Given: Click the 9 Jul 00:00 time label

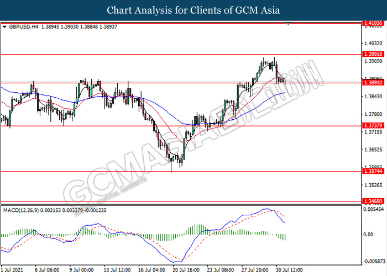Looking at the screenshot, I should tap(81, 270).
